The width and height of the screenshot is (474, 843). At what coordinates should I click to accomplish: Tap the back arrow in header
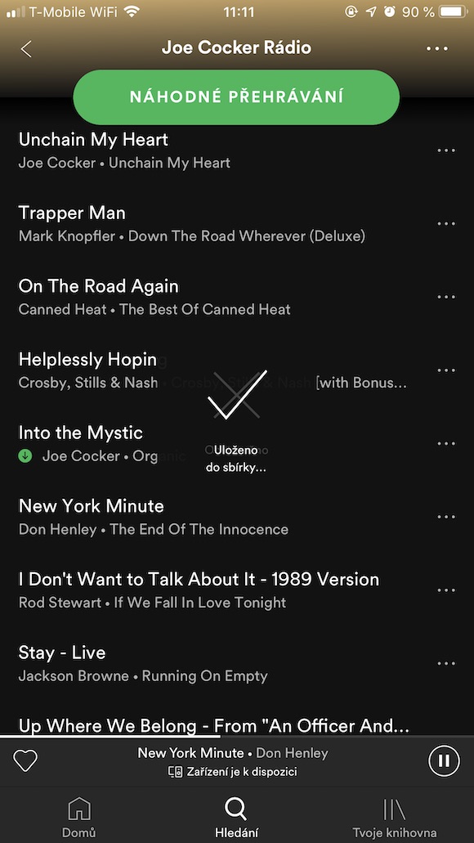26,48
